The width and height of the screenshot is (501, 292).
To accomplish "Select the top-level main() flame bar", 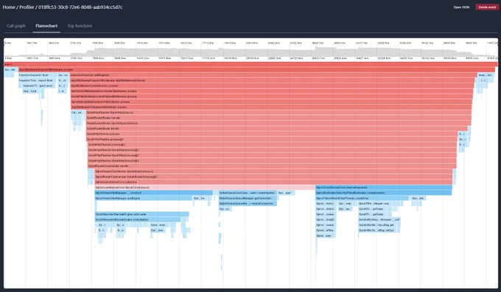I will 251,64.
